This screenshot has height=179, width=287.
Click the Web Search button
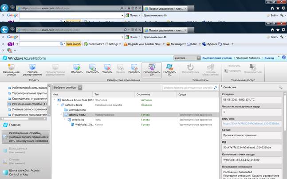(73, 44)
